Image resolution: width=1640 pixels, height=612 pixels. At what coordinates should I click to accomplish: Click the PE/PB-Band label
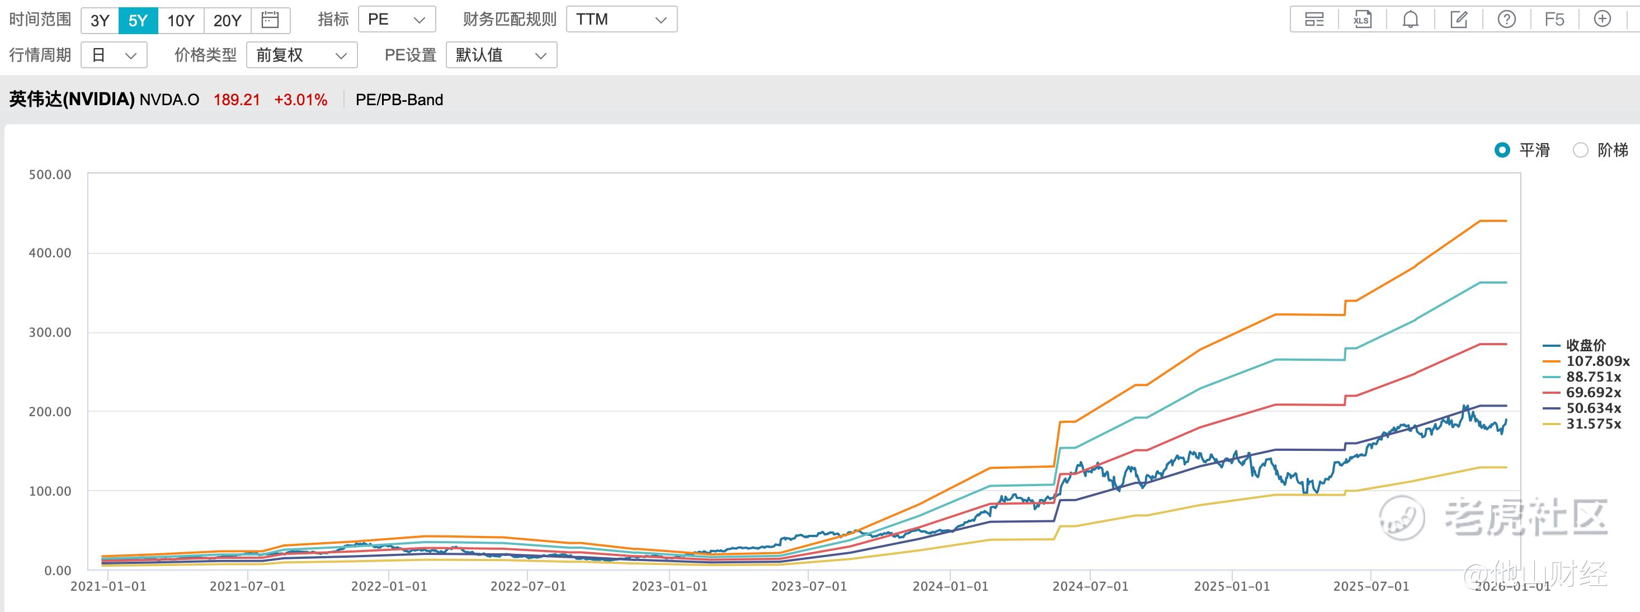399,100
